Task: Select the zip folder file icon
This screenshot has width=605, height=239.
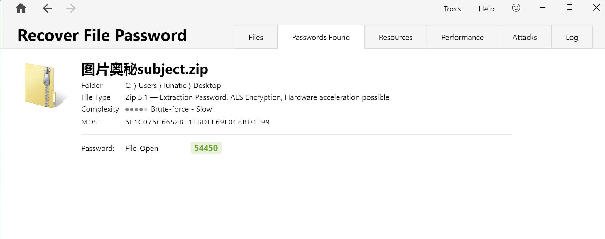Action: [x=45, y=85]
